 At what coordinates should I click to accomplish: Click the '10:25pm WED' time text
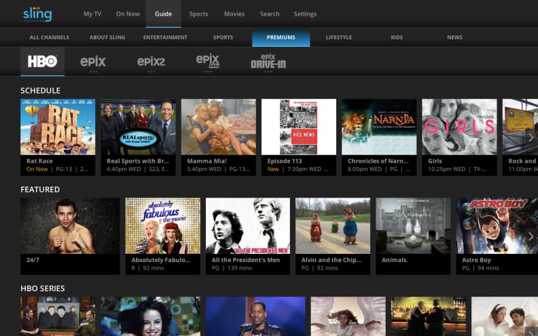(447, 169)
